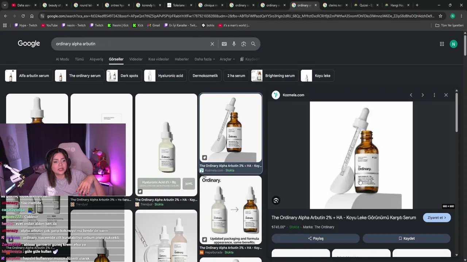The width and height of the screenshot is (467, 262).
Task: Submit the search with the magnifier icon
Action: pyautogui.click(x=253, y=44)
